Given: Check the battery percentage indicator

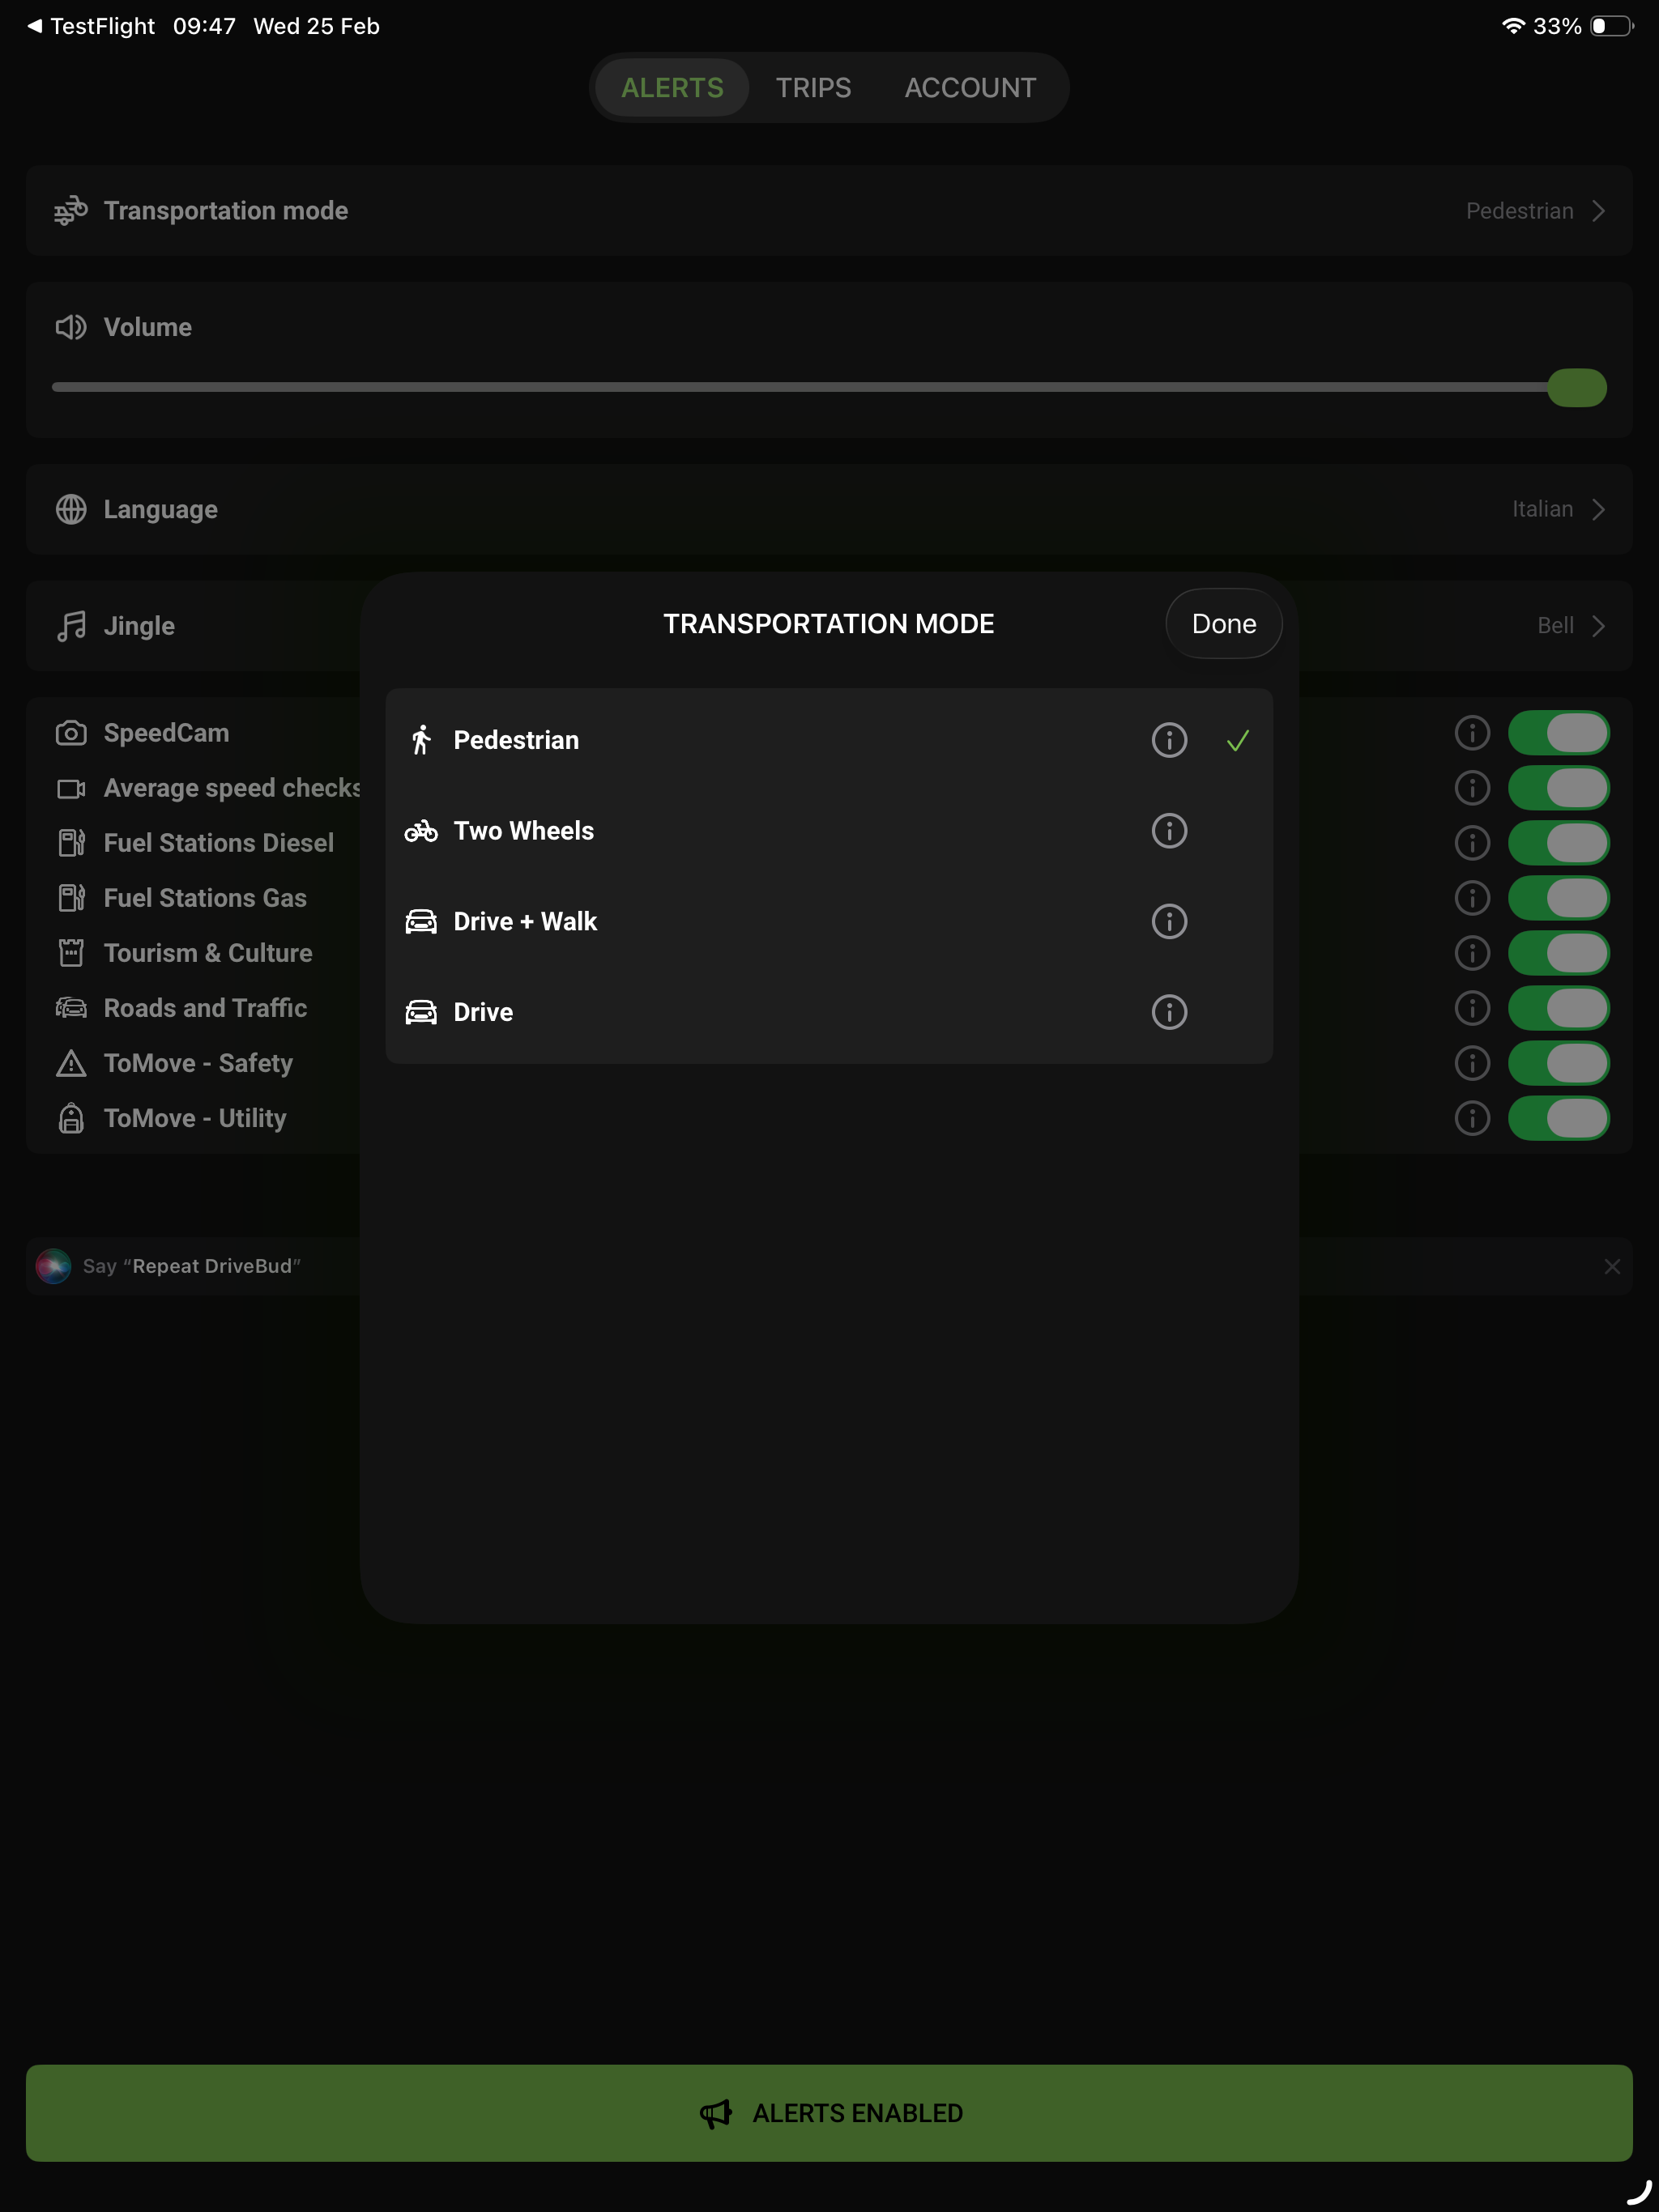Looking at the screenshot, I should [1557, 26].
